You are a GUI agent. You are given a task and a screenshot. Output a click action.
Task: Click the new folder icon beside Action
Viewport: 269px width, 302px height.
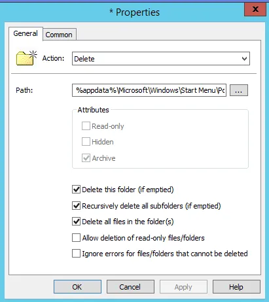point(26,58)
